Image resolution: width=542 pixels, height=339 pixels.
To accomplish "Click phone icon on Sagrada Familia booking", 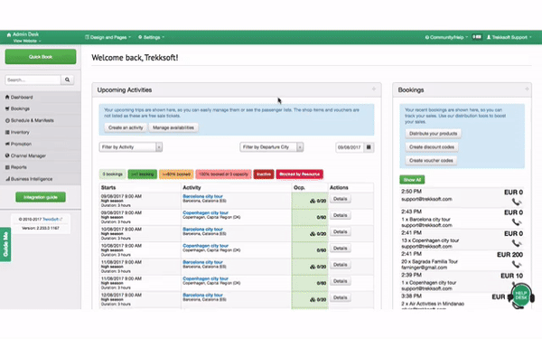I will pos(517,264).
